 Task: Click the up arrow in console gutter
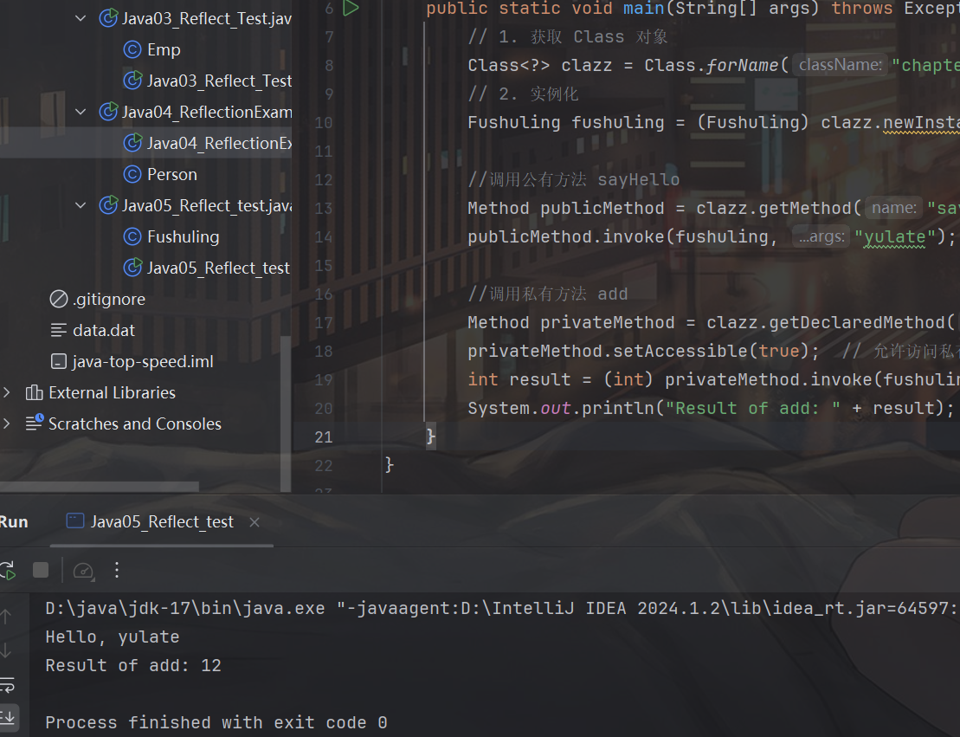pos(7,617)
